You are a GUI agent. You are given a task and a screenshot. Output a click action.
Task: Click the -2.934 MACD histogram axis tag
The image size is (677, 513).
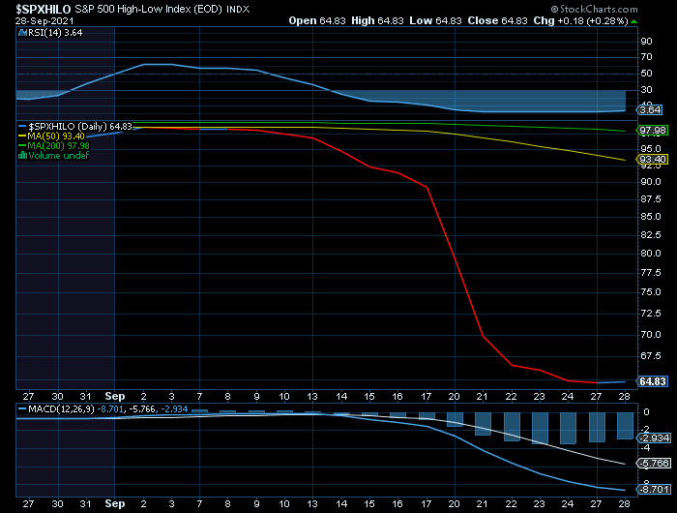click(x=654, y=438)
